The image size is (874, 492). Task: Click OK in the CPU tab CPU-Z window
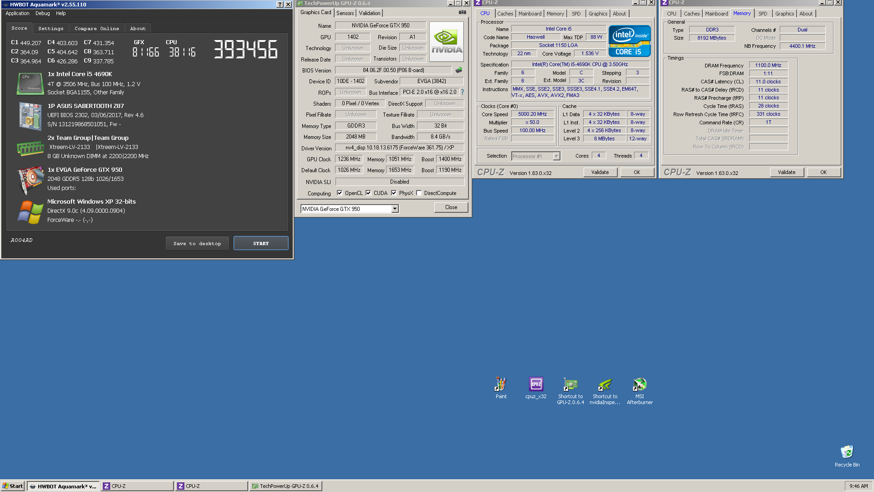(x=637, y=172)
